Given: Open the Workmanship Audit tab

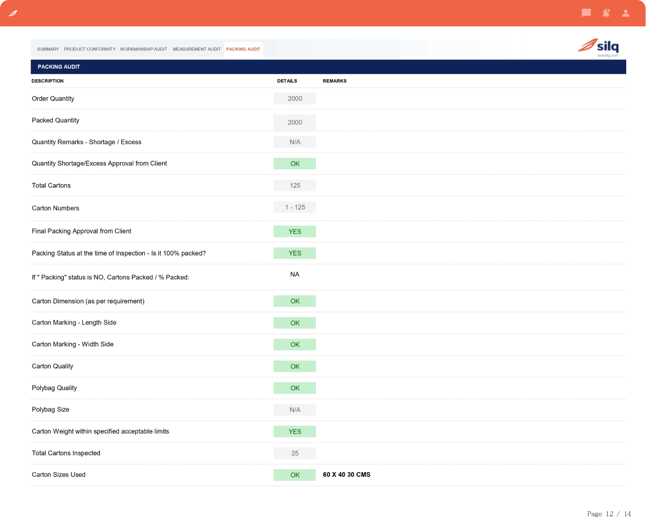Looking at the screenshot, I should click(143, 49).
